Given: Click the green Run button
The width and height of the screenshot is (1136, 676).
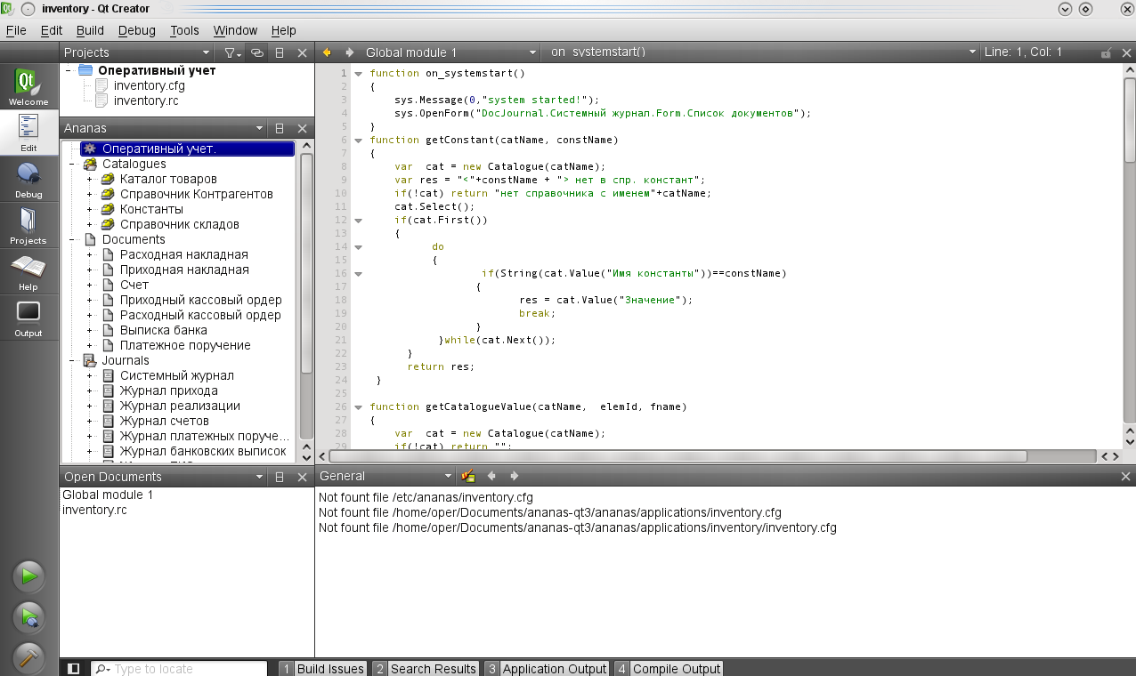Looking at the screenshot, I should [28, 576].
